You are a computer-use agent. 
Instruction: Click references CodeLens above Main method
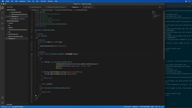pos(41,40)
